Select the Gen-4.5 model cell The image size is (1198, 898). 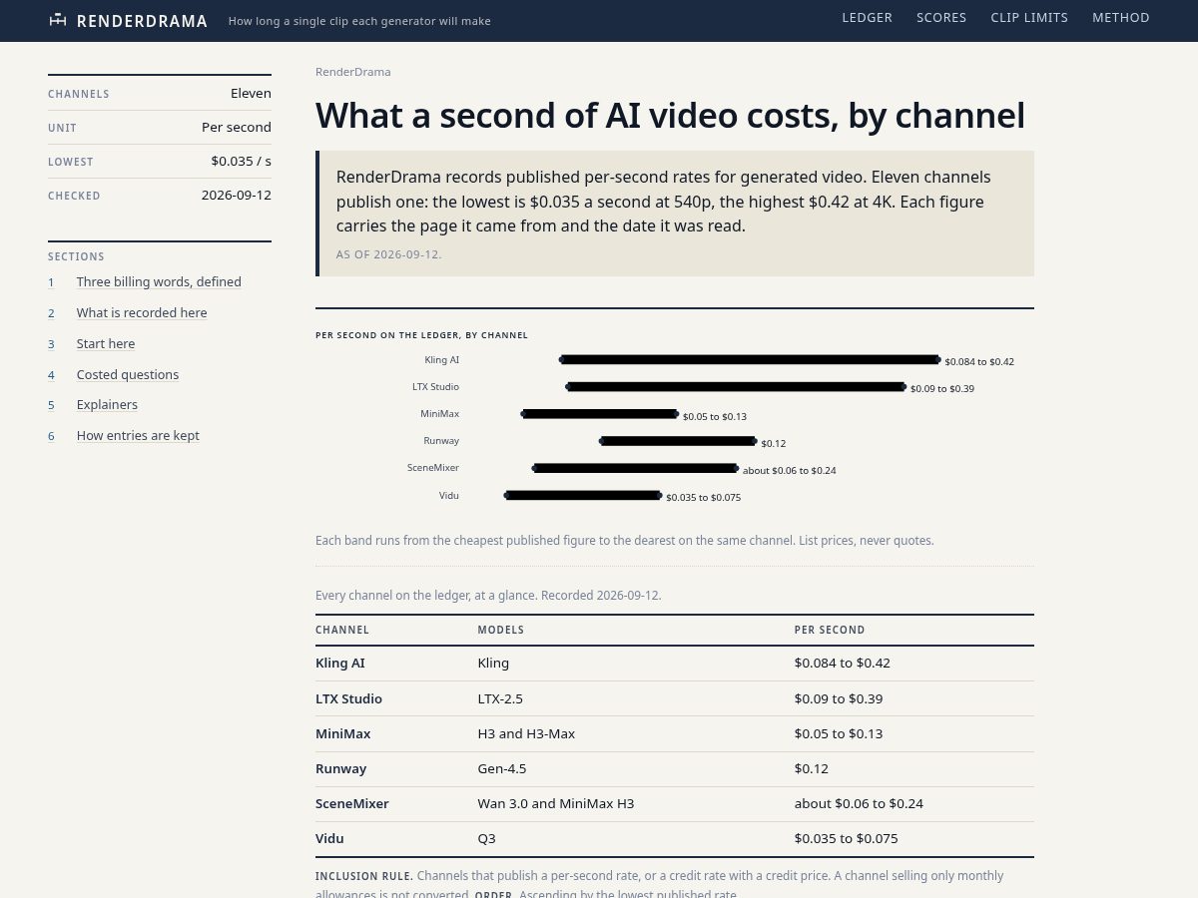(x=502, y=769)
